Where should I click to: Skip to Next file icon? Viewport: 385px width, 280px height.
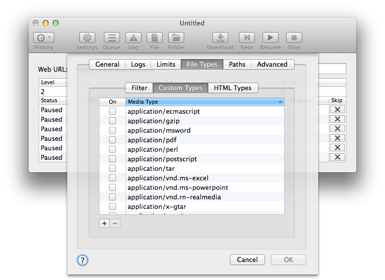point(247,38)
